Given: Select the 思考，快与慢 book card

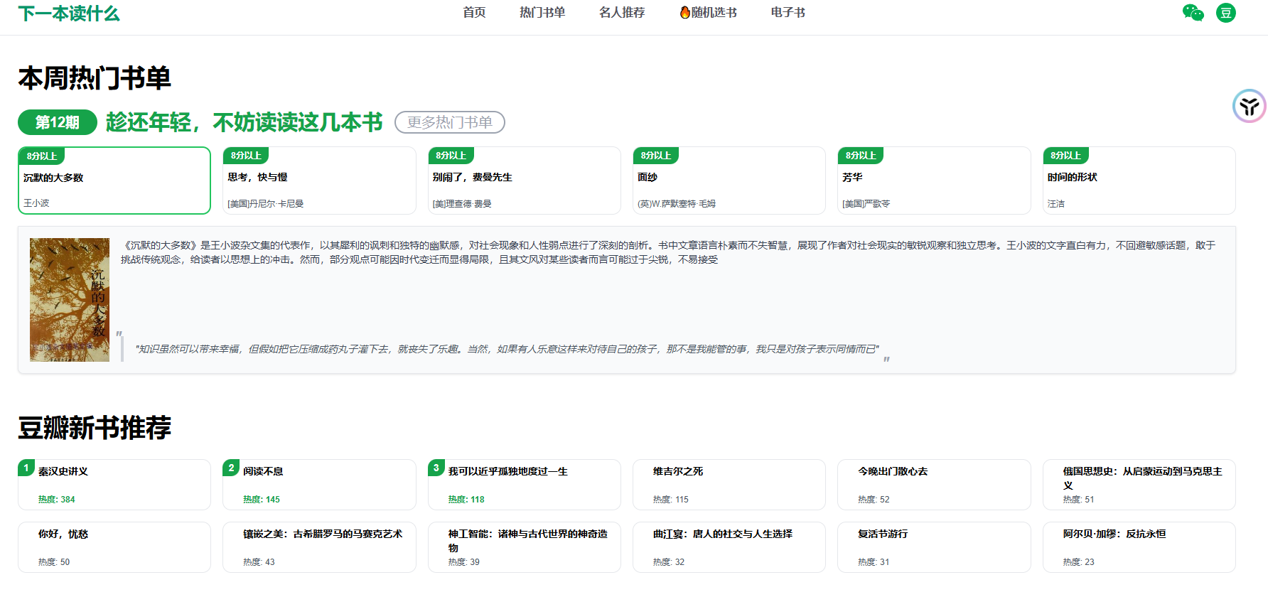Looking at the screenshot, I should [x=319, y=181].
